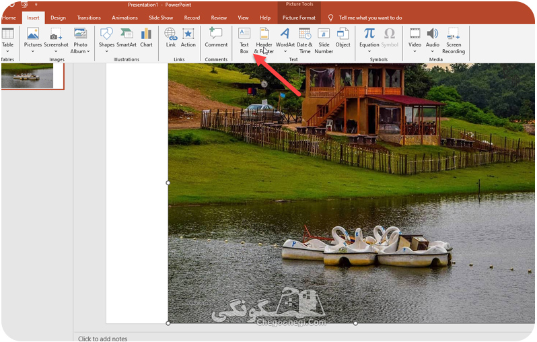Expand the Equation dropdown arrow
The height and width of the screenshot is (342, 537).
coord(369,51)
